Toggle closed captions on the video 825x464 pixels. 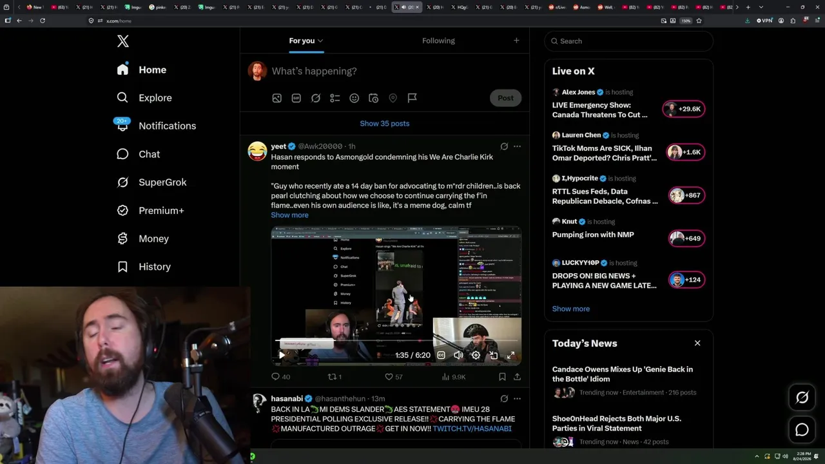click(x=441, y=355)
